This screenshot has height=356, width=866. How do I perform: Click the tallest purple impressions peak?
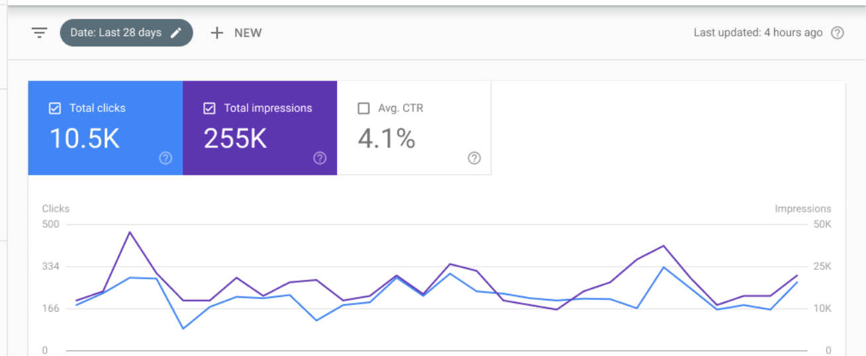[x=130, y=232]
